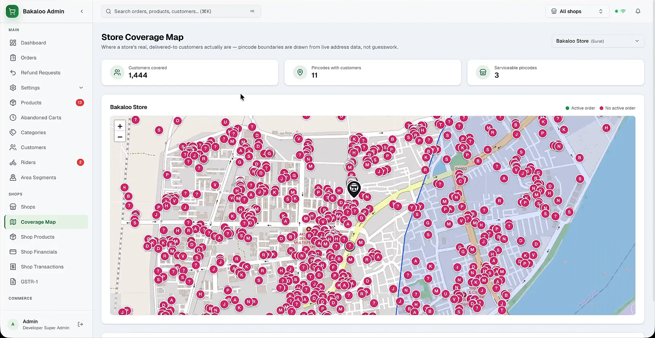
Task: Click the black store location pin on map
Action: [354, 189]
